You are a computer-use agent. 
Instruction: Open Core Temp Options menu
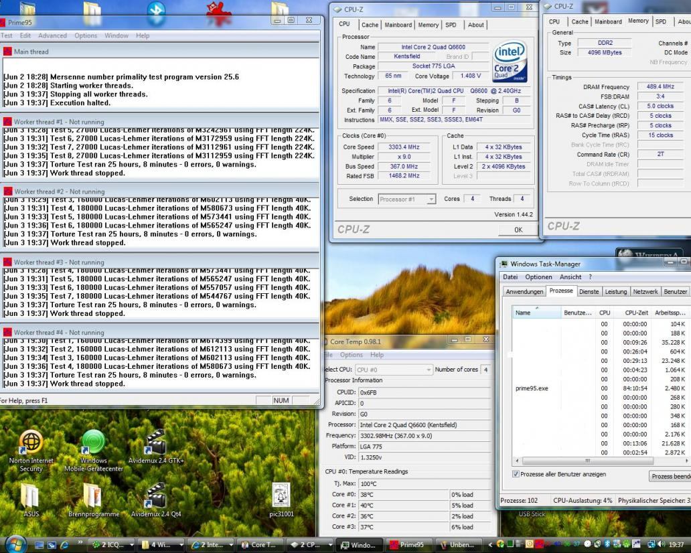352,355
